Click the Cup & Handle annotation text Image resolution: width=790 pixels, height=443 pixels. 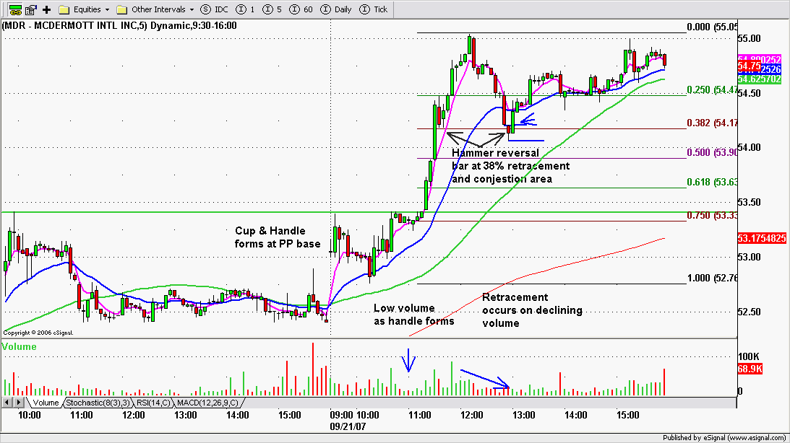(x=278, y=237)
